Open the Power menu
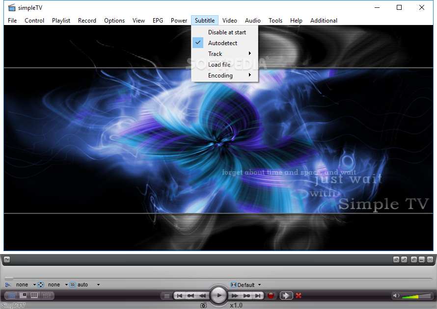 coord(179,20)
